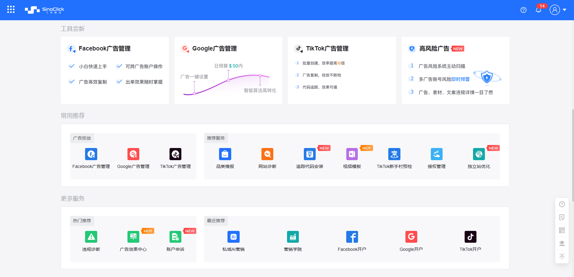Open 营销学院 chart icon

[293, 237]
